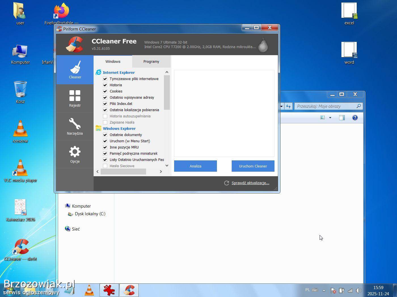This screenshot has height=297, width=397.
Task: Show hidden tray icons arrow
Action: (x=324, y=290)
